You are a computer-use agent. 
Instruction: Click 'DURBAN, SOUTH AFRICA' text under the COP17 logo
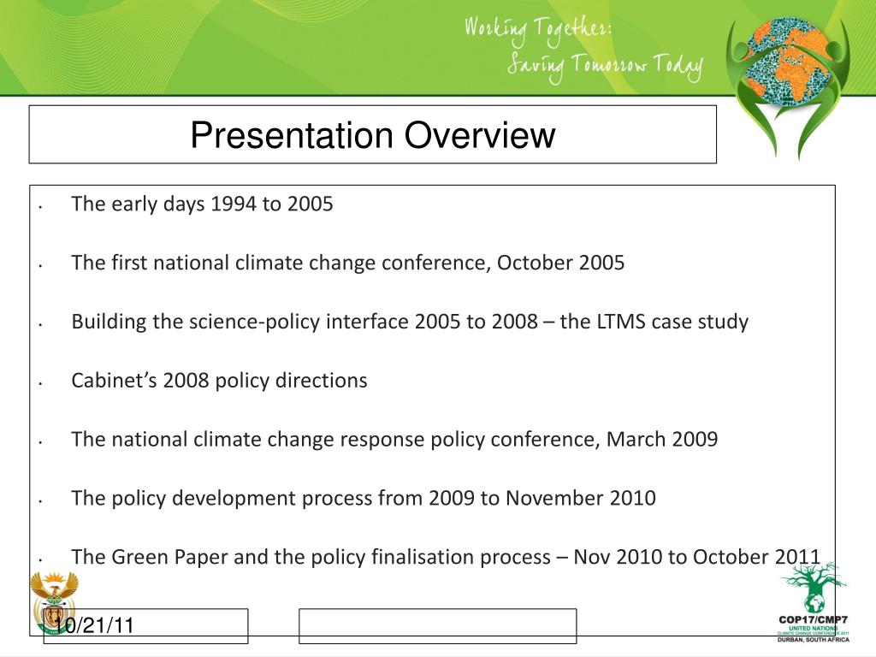pos(814,639)
